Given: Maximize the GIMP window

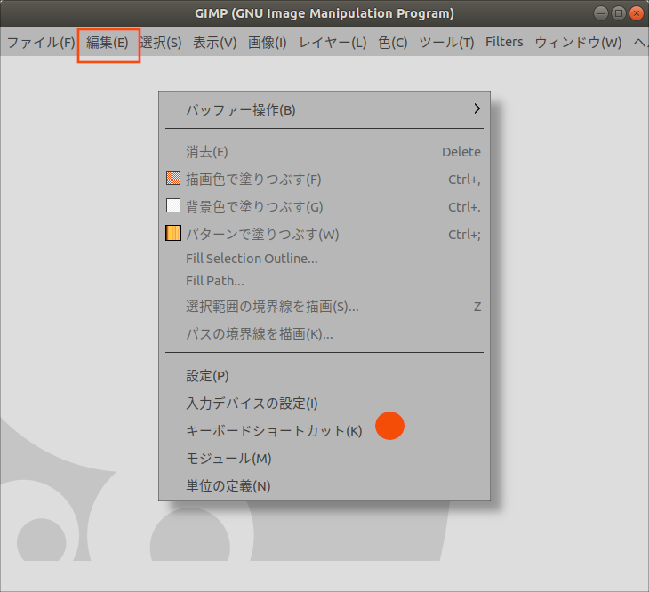Looking at the screenshot, I should (x=619, y=13).
